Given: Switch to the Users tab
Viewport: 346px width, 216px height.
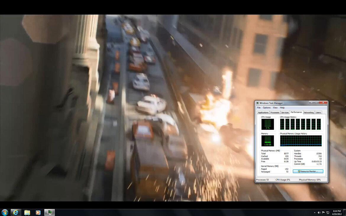Looking at the screenshot, I should click(x=318, y=112).
